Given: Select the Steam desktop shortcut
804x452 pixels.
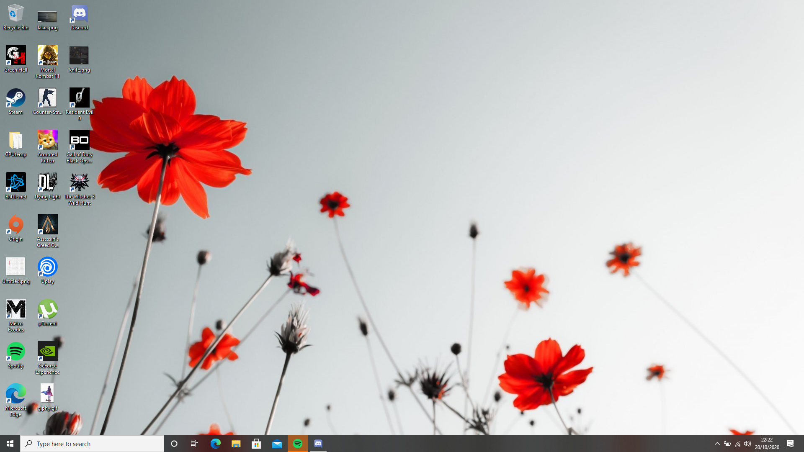Looking at the screenshot, I should pyautogui.click(x=16, y=101).
